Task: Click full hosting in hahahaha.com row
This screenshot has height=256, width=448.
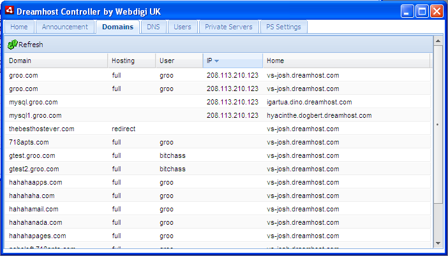Action: [116, 196]
